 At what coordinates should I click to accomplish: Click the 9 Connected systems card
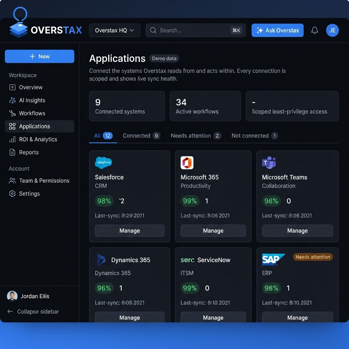(x=127, y=106)
